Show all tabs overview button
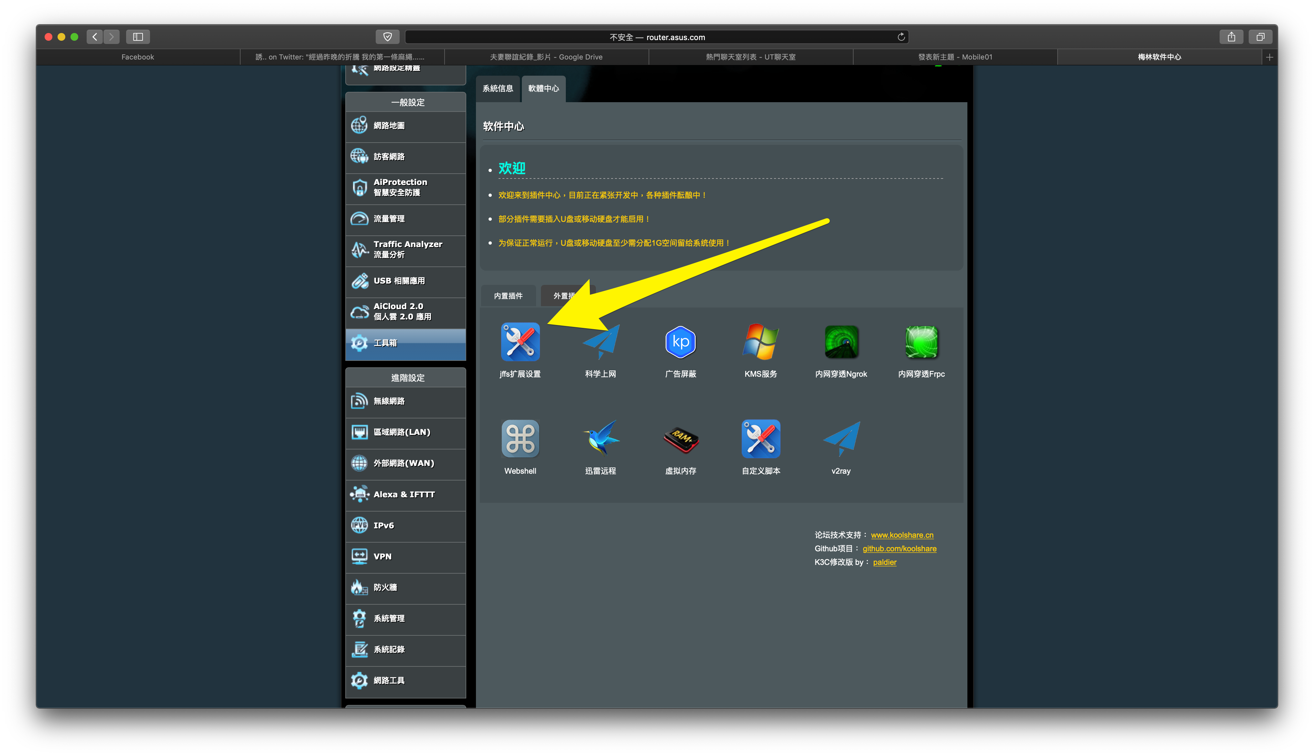1314x756 pixels. pos(1260,37)
